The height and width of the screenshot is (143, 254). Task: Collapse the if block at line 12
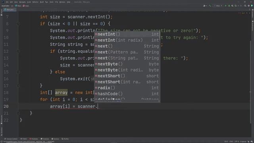point(18,51)
